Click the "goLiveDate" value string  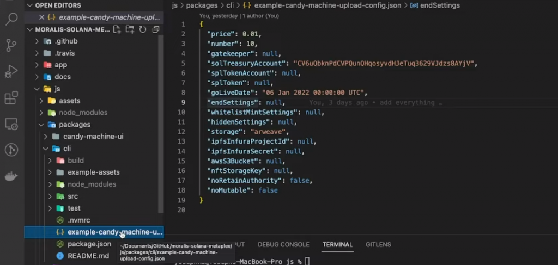[x=313, y=93]
